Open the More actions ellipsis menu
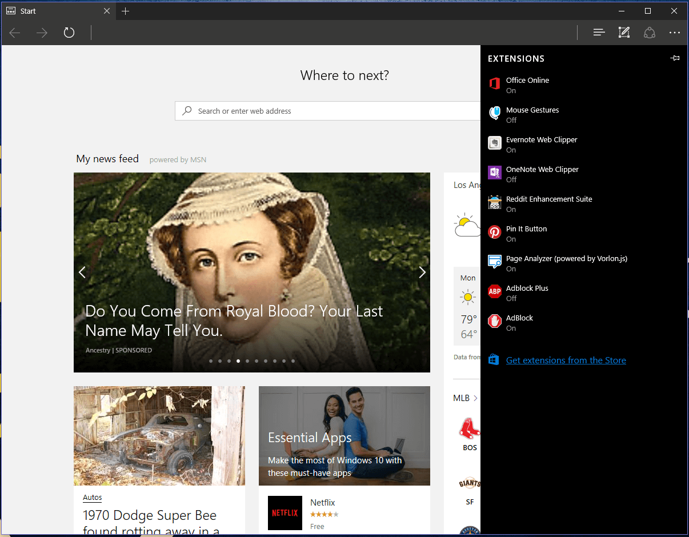This screenshot has width=689, height=537. tap(675, 33)
